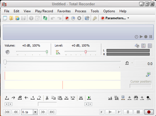Screen dimensions: 156x116
Task: Expand the Parameters dropdown arrow
Action: (x=128, y=18)
